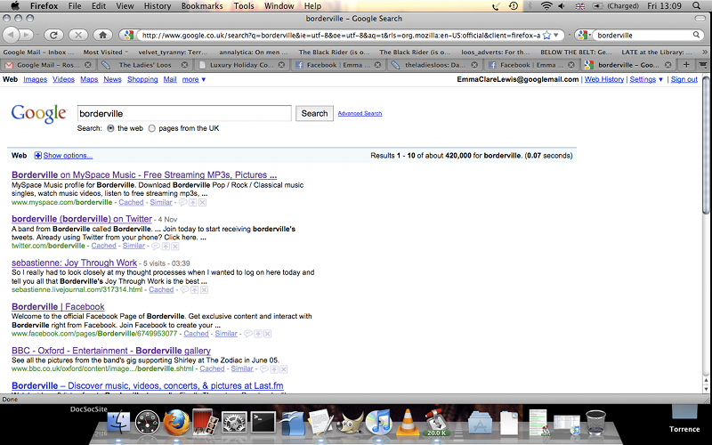Show more bookmarks with the » chevron
This screenshot has height=445, width=712.
[705, 53]
